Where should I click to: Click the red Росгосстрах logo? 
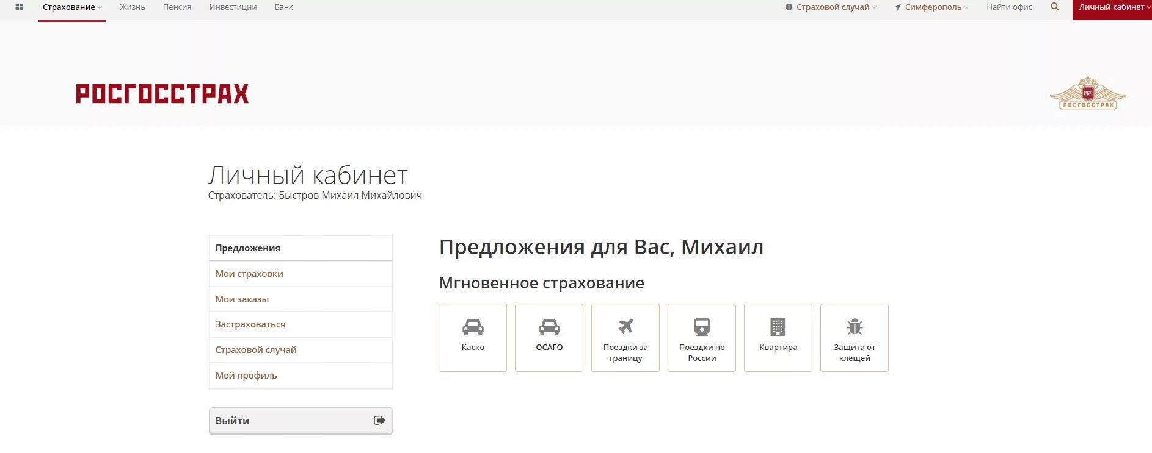[x=162, y=94]
